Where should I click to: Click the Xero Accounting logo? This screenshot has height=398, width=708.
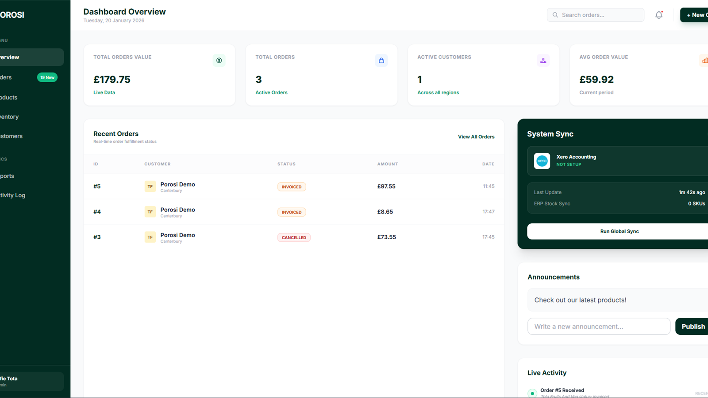pos(542,161)
